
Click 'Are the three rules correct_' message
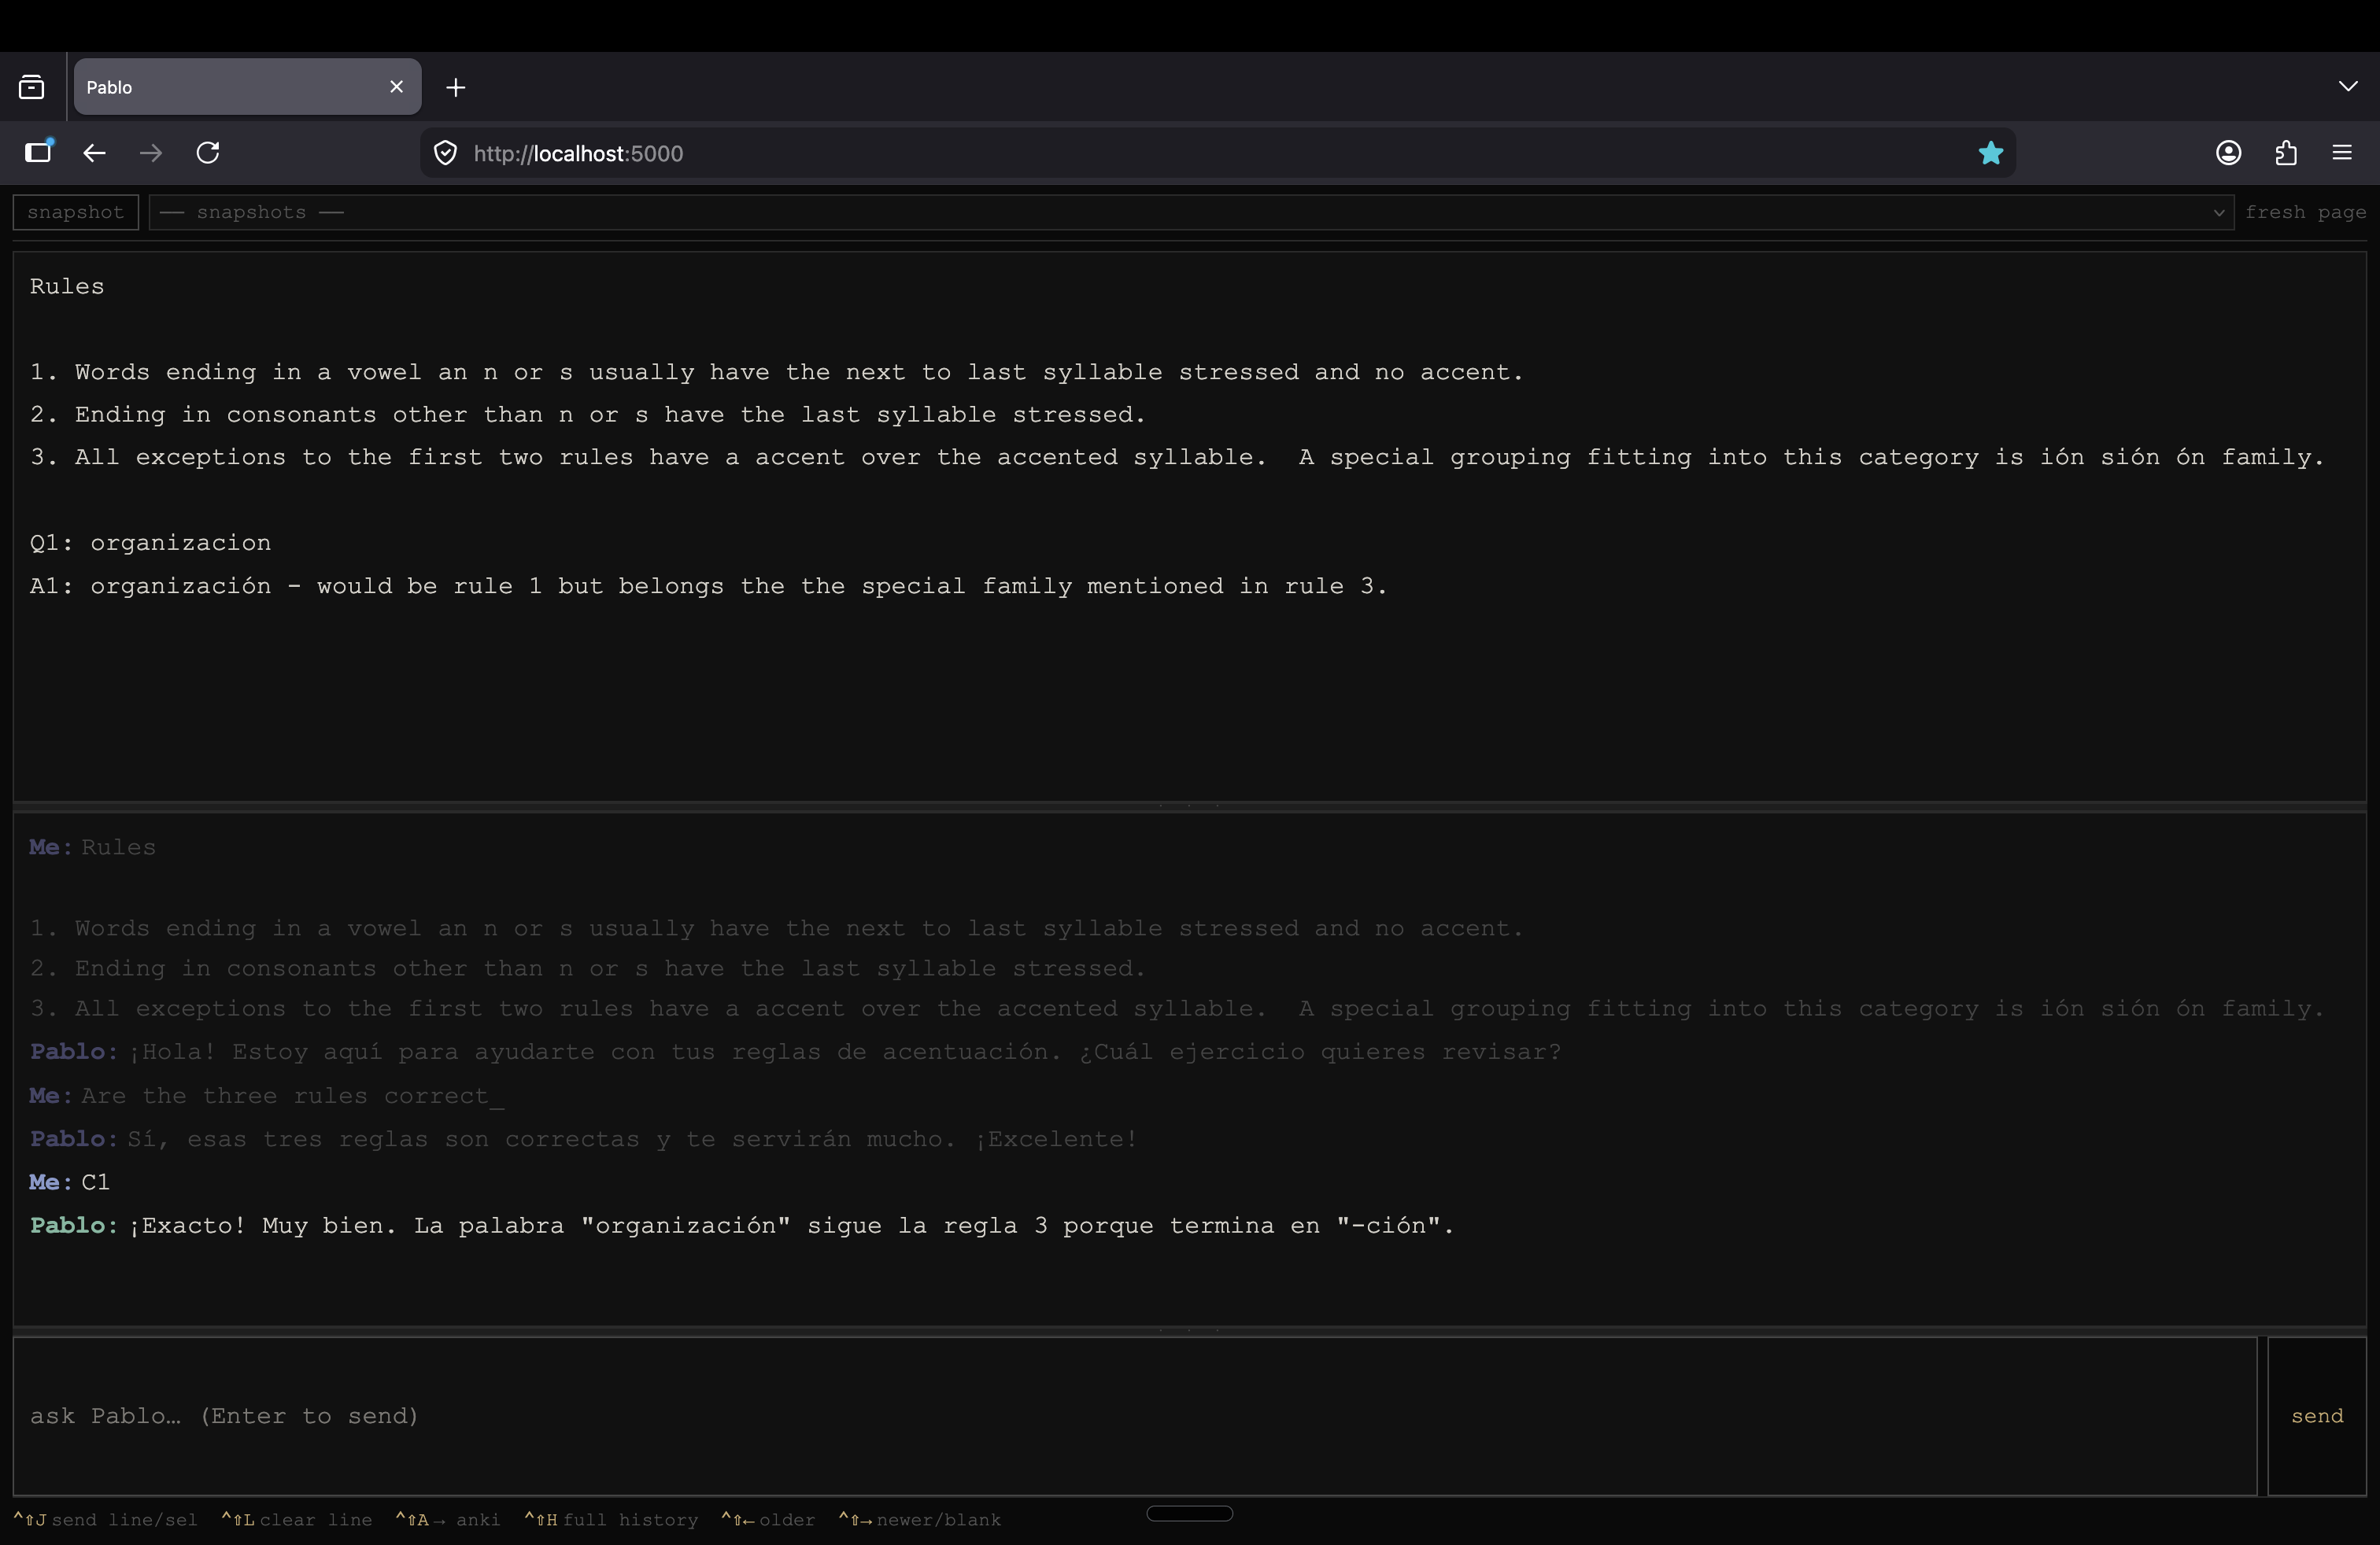[x=267, y=1097]
